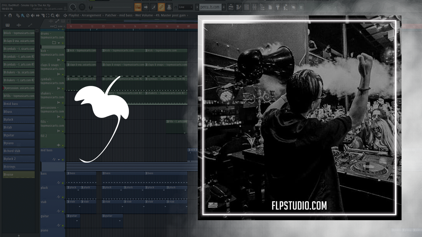The height and width of the screenshot is (237, 422).
Task: Click the FLPSTUDIO.COM text on cover art
Action: 299,206
